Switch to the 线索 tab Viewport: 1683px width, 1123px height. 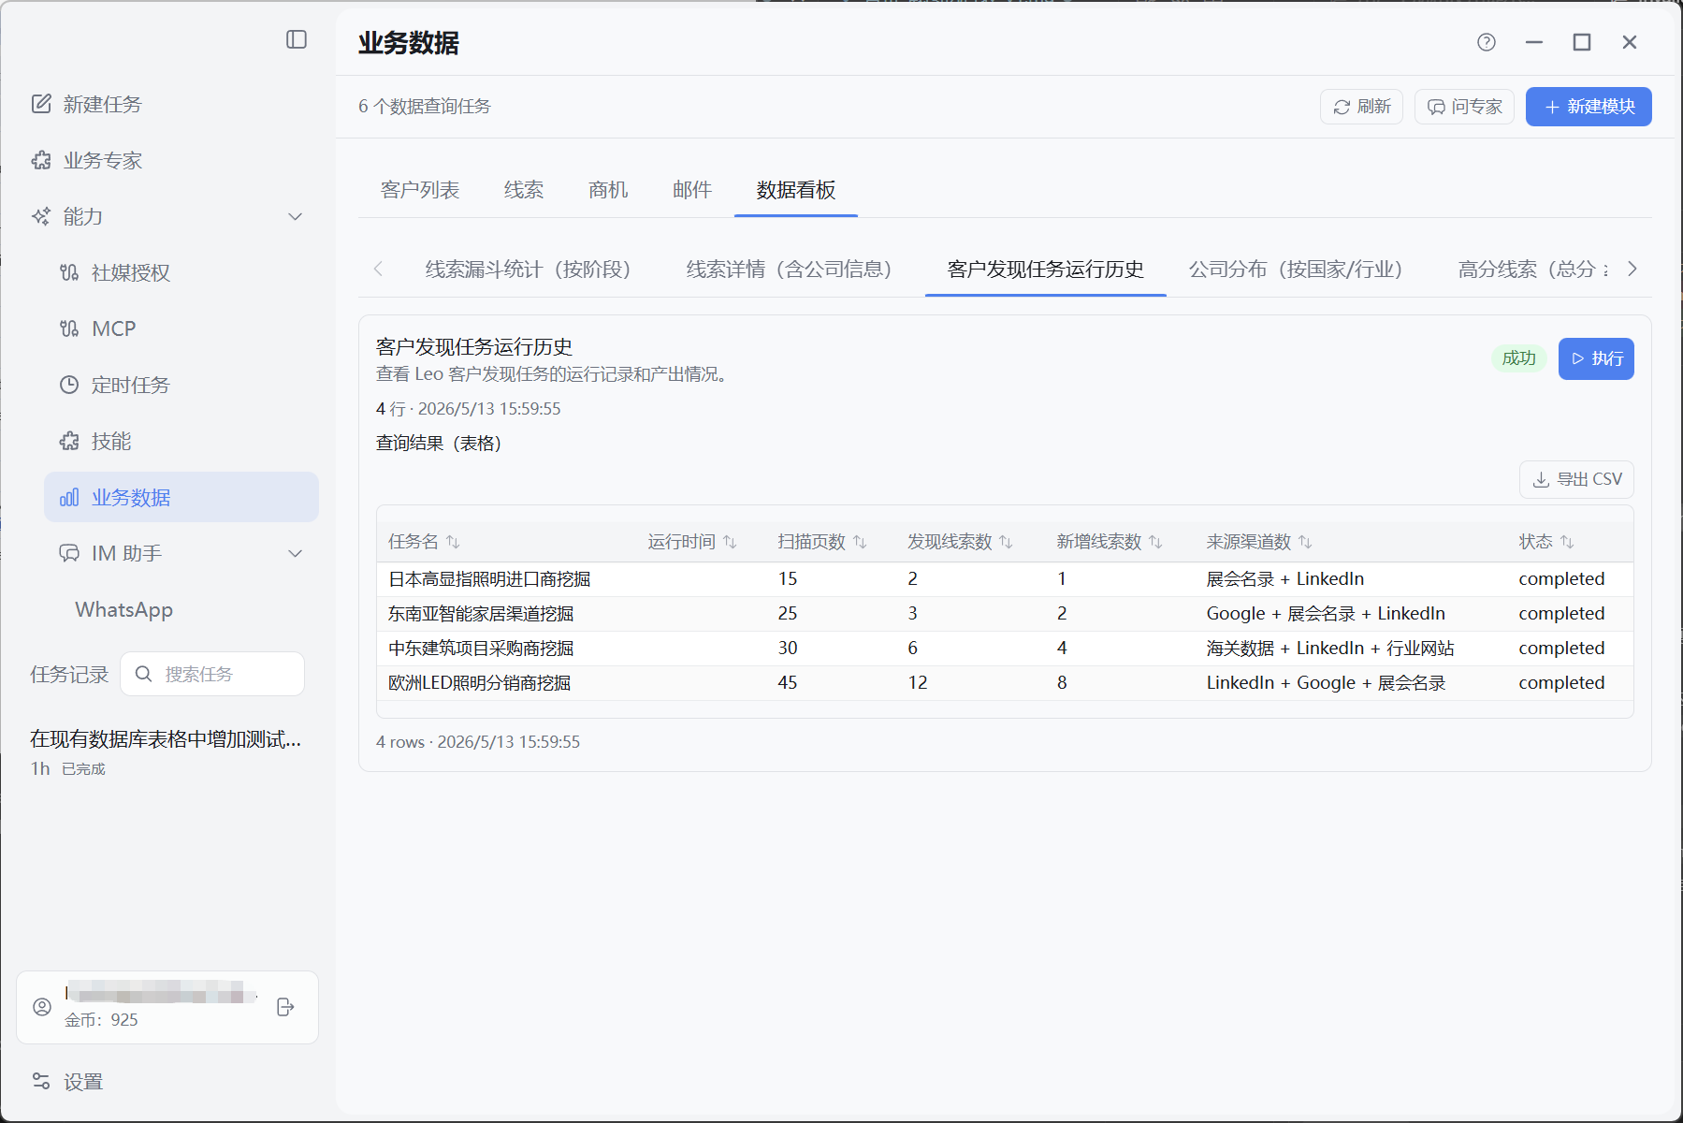click(x=524, y=190)
